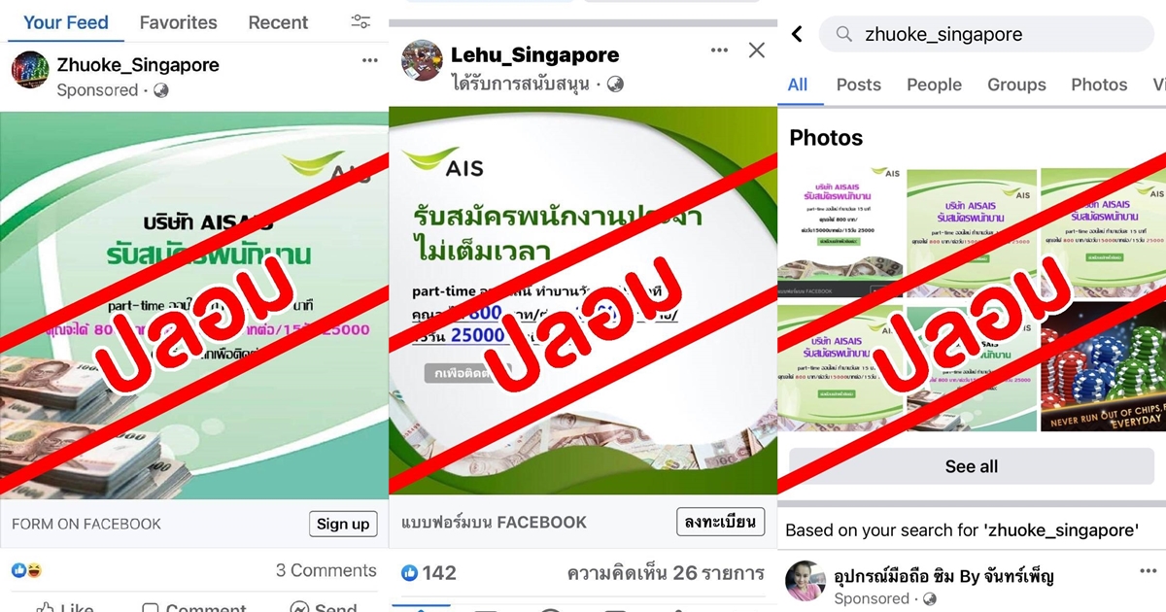
Task: Open Lehu_Singapore profile picture
Action: point(423,60)
